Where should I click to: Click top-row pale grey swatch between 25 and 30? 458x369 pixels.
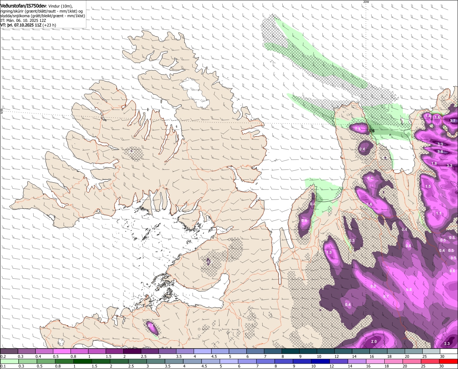(x=432, y=351)
